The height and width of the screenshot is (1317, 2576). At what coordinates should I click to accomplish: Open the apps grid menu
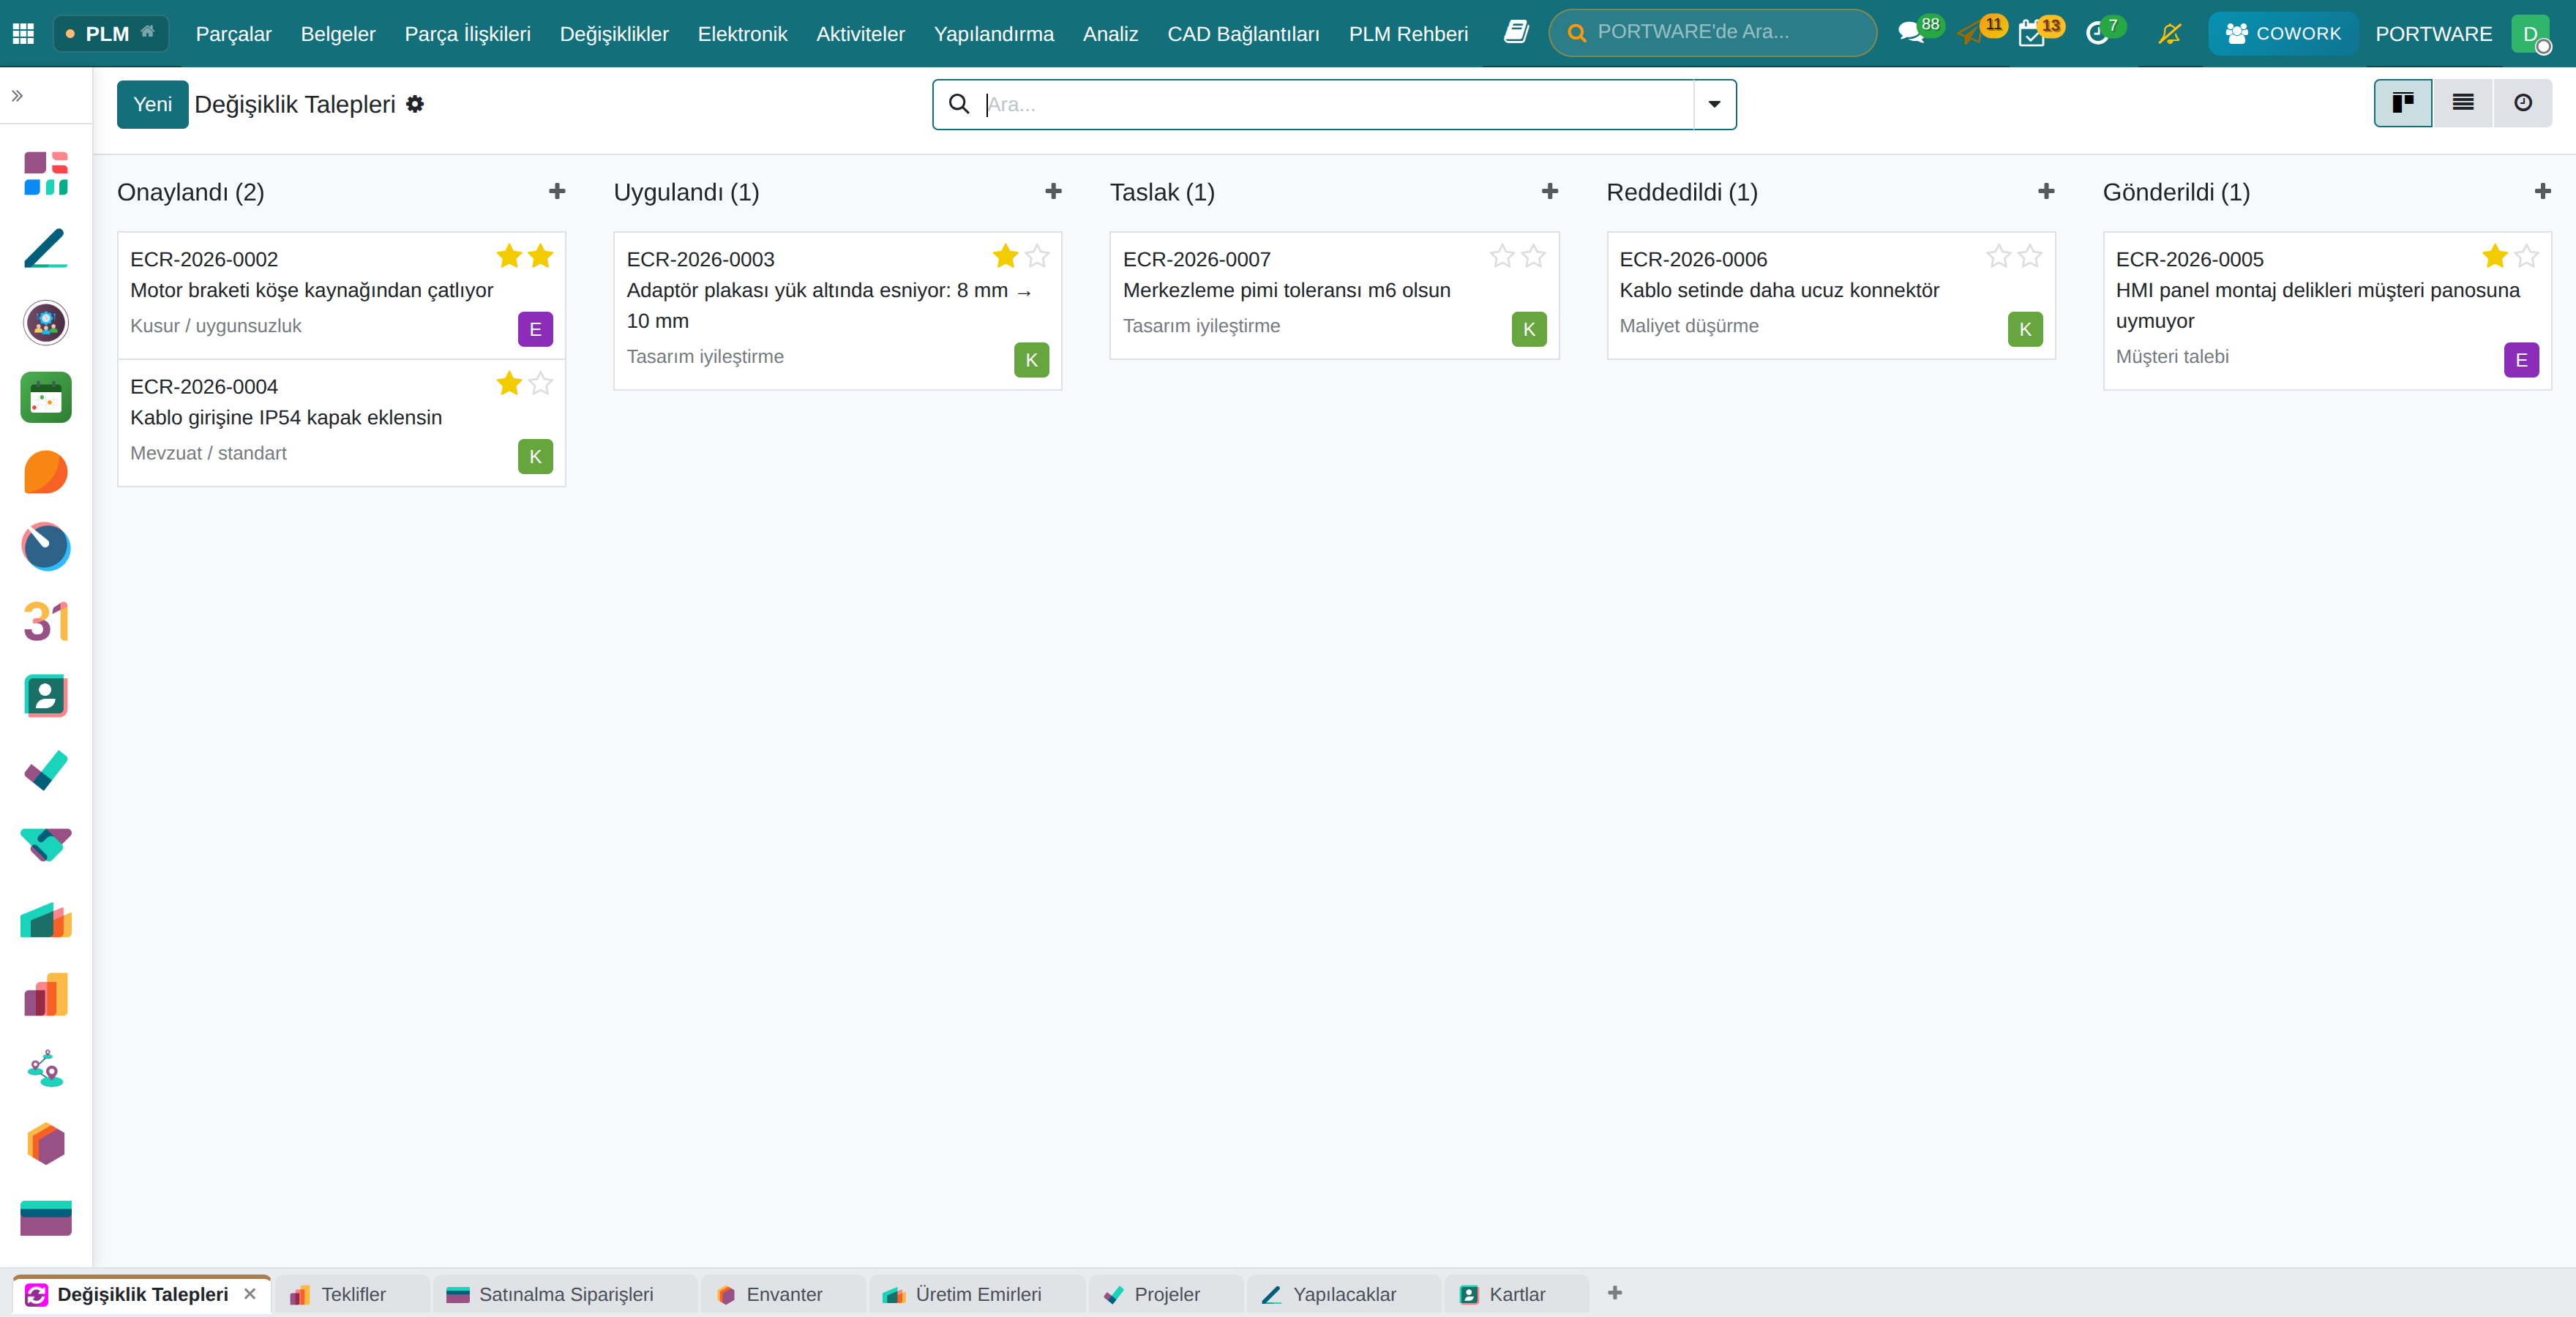pyautogui.click(x=23, y=33)
